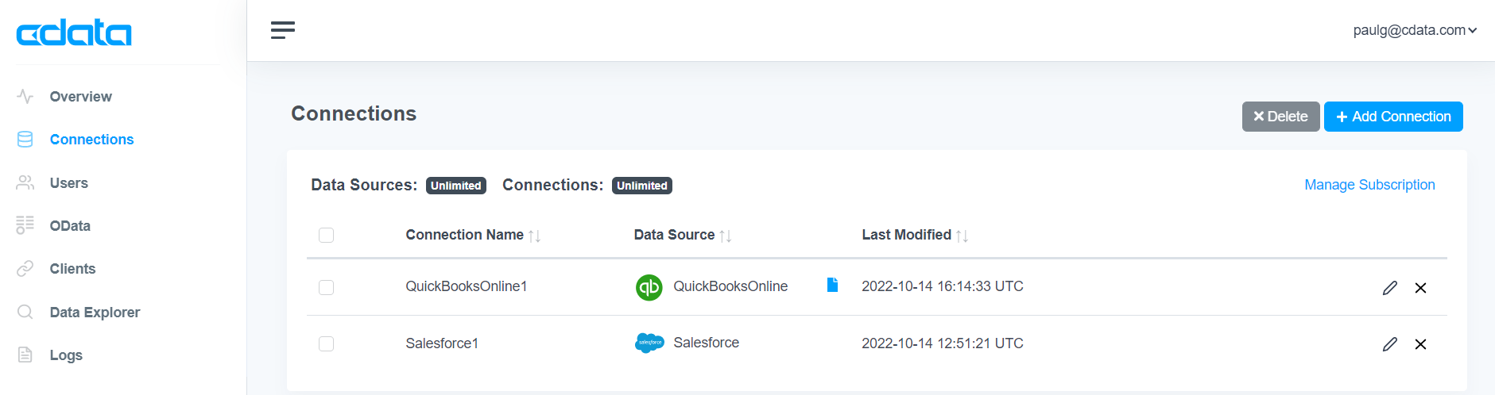The image size is (1495, 395).
Task: Open Logs page in sidebar
Action: [66, 355]
